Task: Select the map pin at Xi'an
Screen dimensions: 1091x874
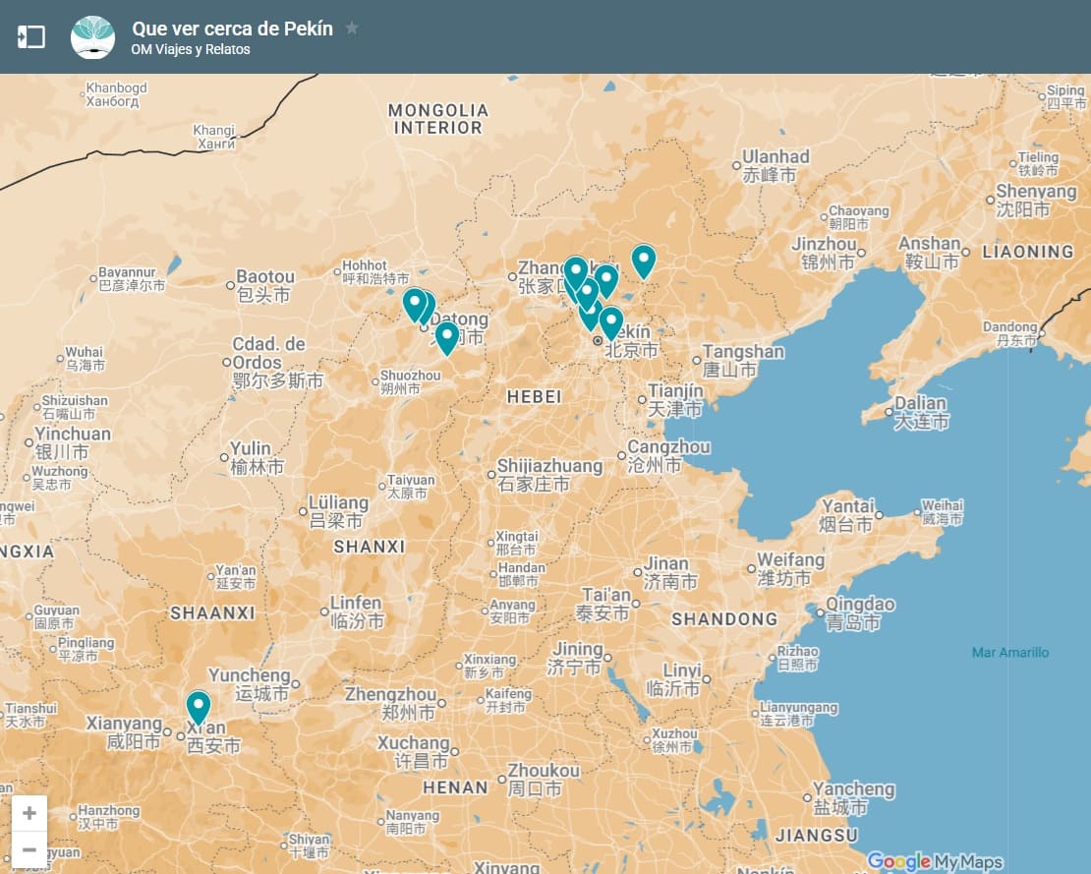Action: [199, 708]
